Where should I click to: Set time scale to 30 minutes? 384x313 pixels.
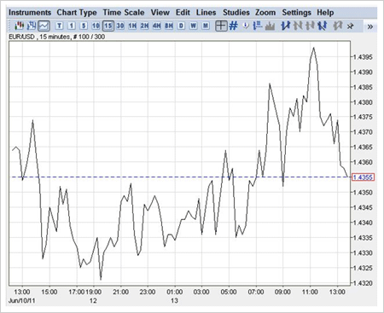[x=120, y=26]
